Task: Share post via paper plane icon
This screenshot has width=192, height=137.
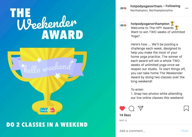Action: [140, 108]
